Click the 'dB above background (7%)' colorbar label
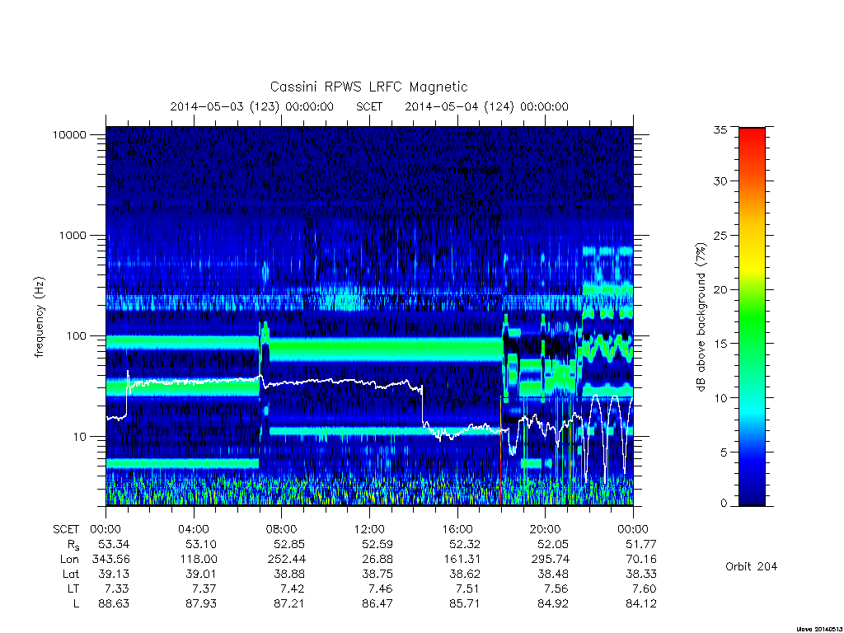Screen dimensions: 844x633 [x=701, y=317]
